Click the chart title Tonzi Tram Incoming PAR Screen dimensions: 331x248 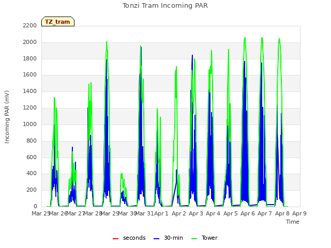165,6
